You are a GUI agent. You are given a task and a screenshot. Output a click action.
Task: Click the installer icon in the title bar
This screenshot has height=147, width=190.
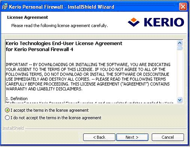[x=5, y=6]
